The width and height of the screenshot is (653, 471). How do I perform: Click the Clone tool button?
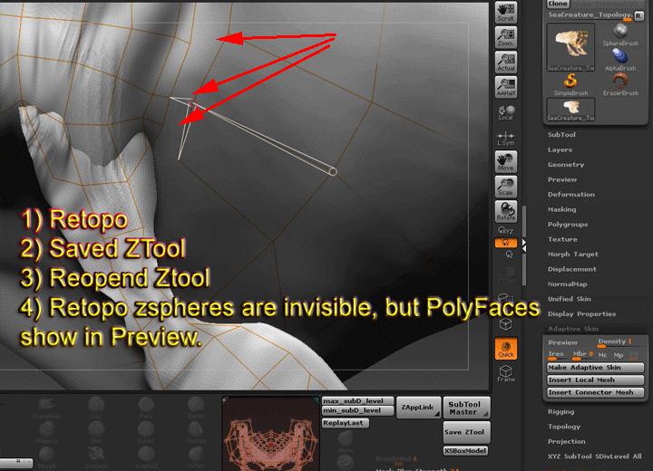[x=558, y=4]
